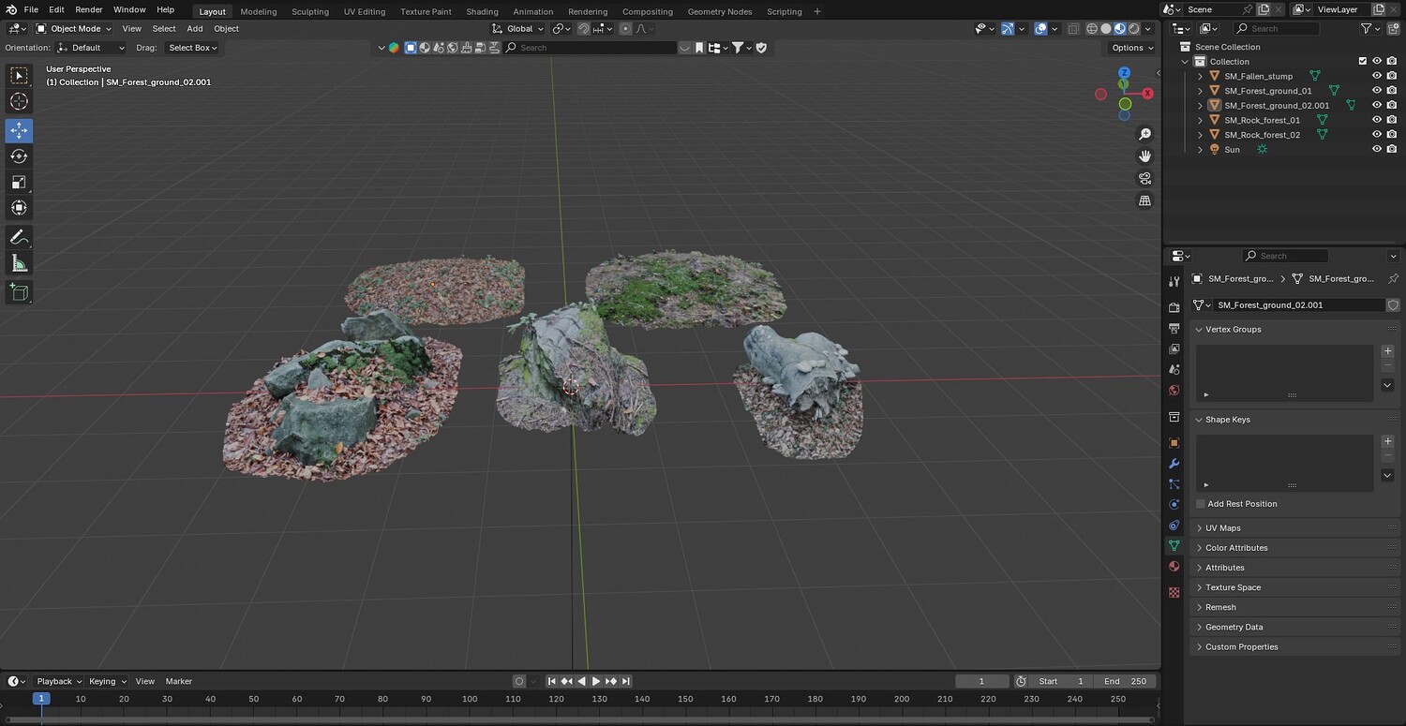Open the viewport Add menu
This screenshot has width=1406, height=726.
[x=194, y=29]
